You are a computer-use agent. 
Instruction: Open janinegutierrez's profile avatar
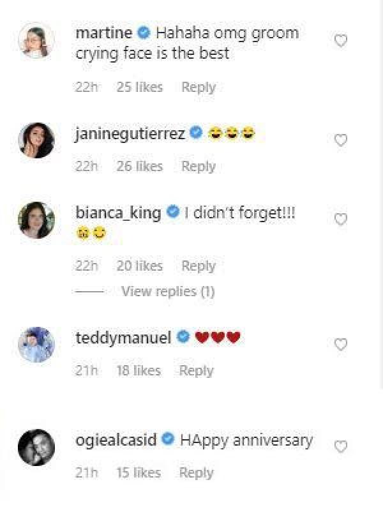pyautogui.click(x=36, y=140)
